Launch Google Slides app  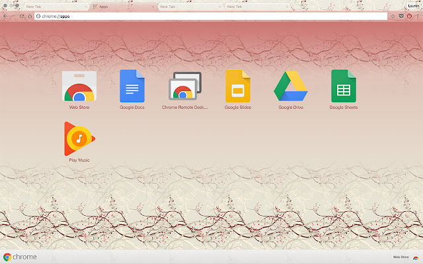(x=238, y=86)
